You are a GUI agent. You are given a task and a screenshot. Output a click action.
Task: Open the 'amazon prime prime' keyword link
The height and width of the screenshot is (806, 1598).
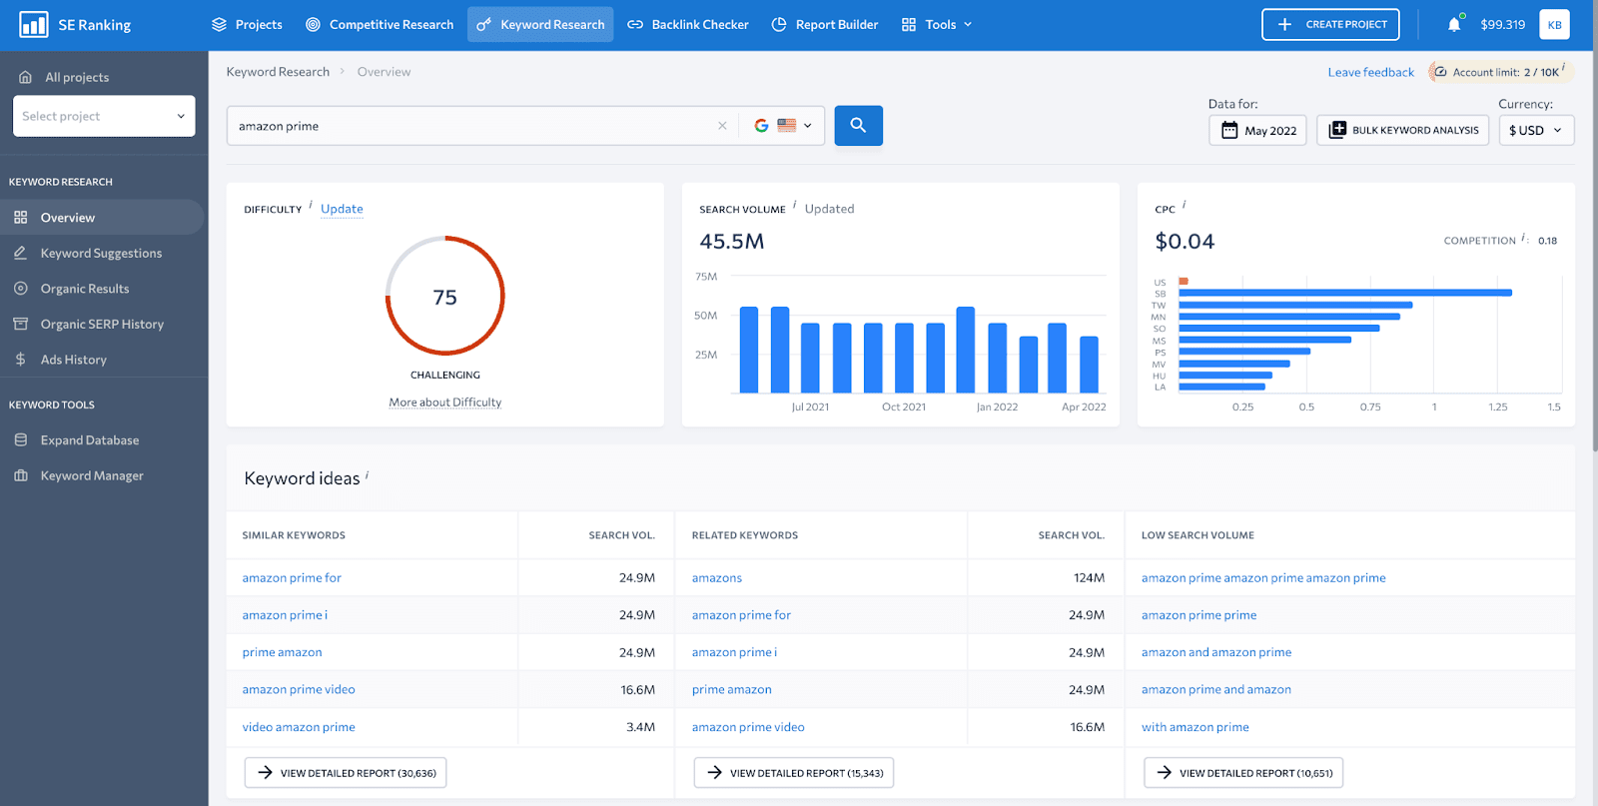click(1198, 615)
